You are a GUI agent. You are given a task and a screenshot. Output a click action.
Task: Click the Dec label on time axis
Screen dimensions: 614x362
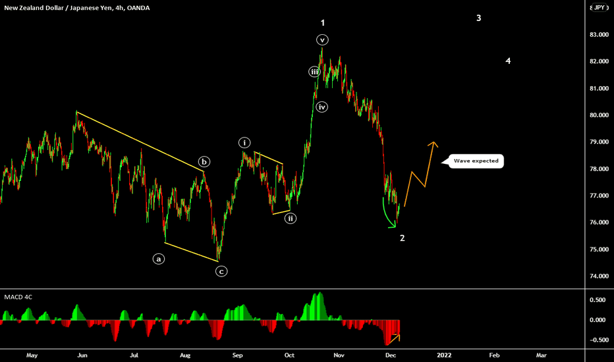point(391,355)
